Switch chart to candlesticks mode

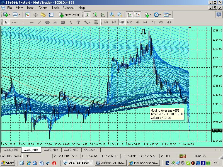[x=95, y=15]
